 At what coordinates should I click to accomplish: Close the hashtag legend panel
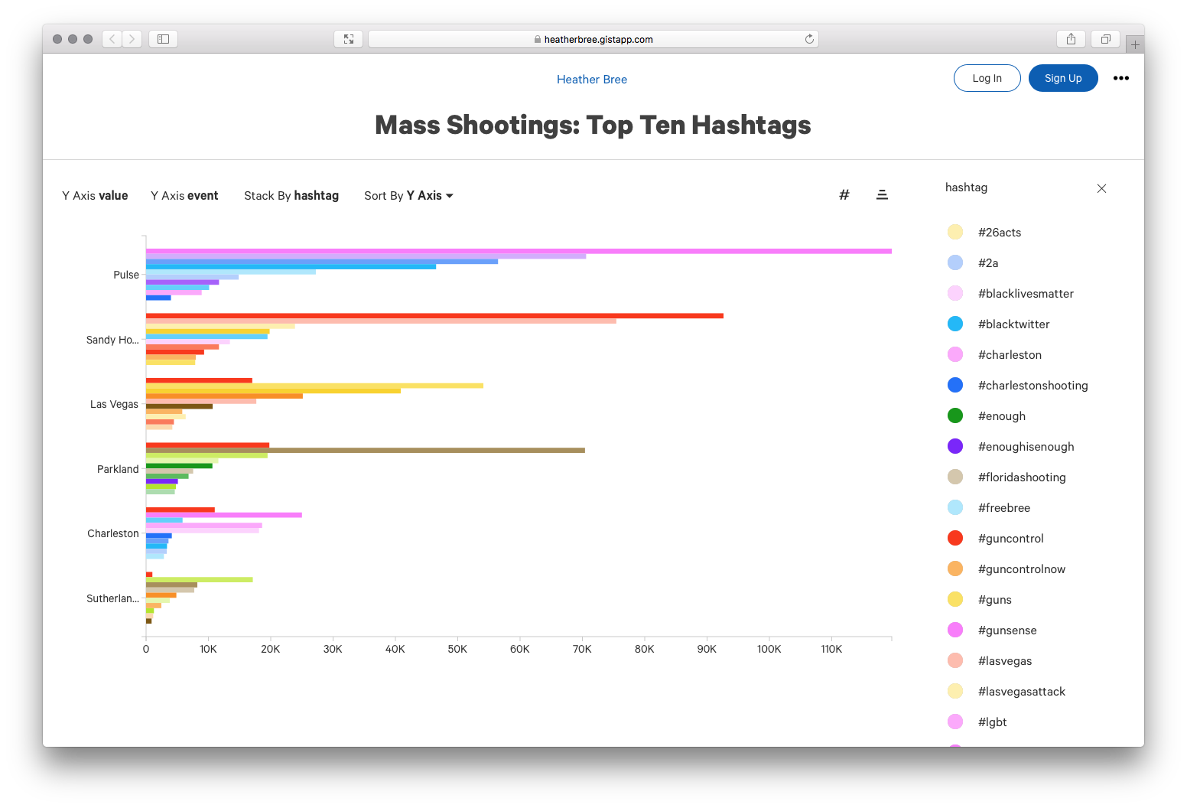click(1101, 188)
